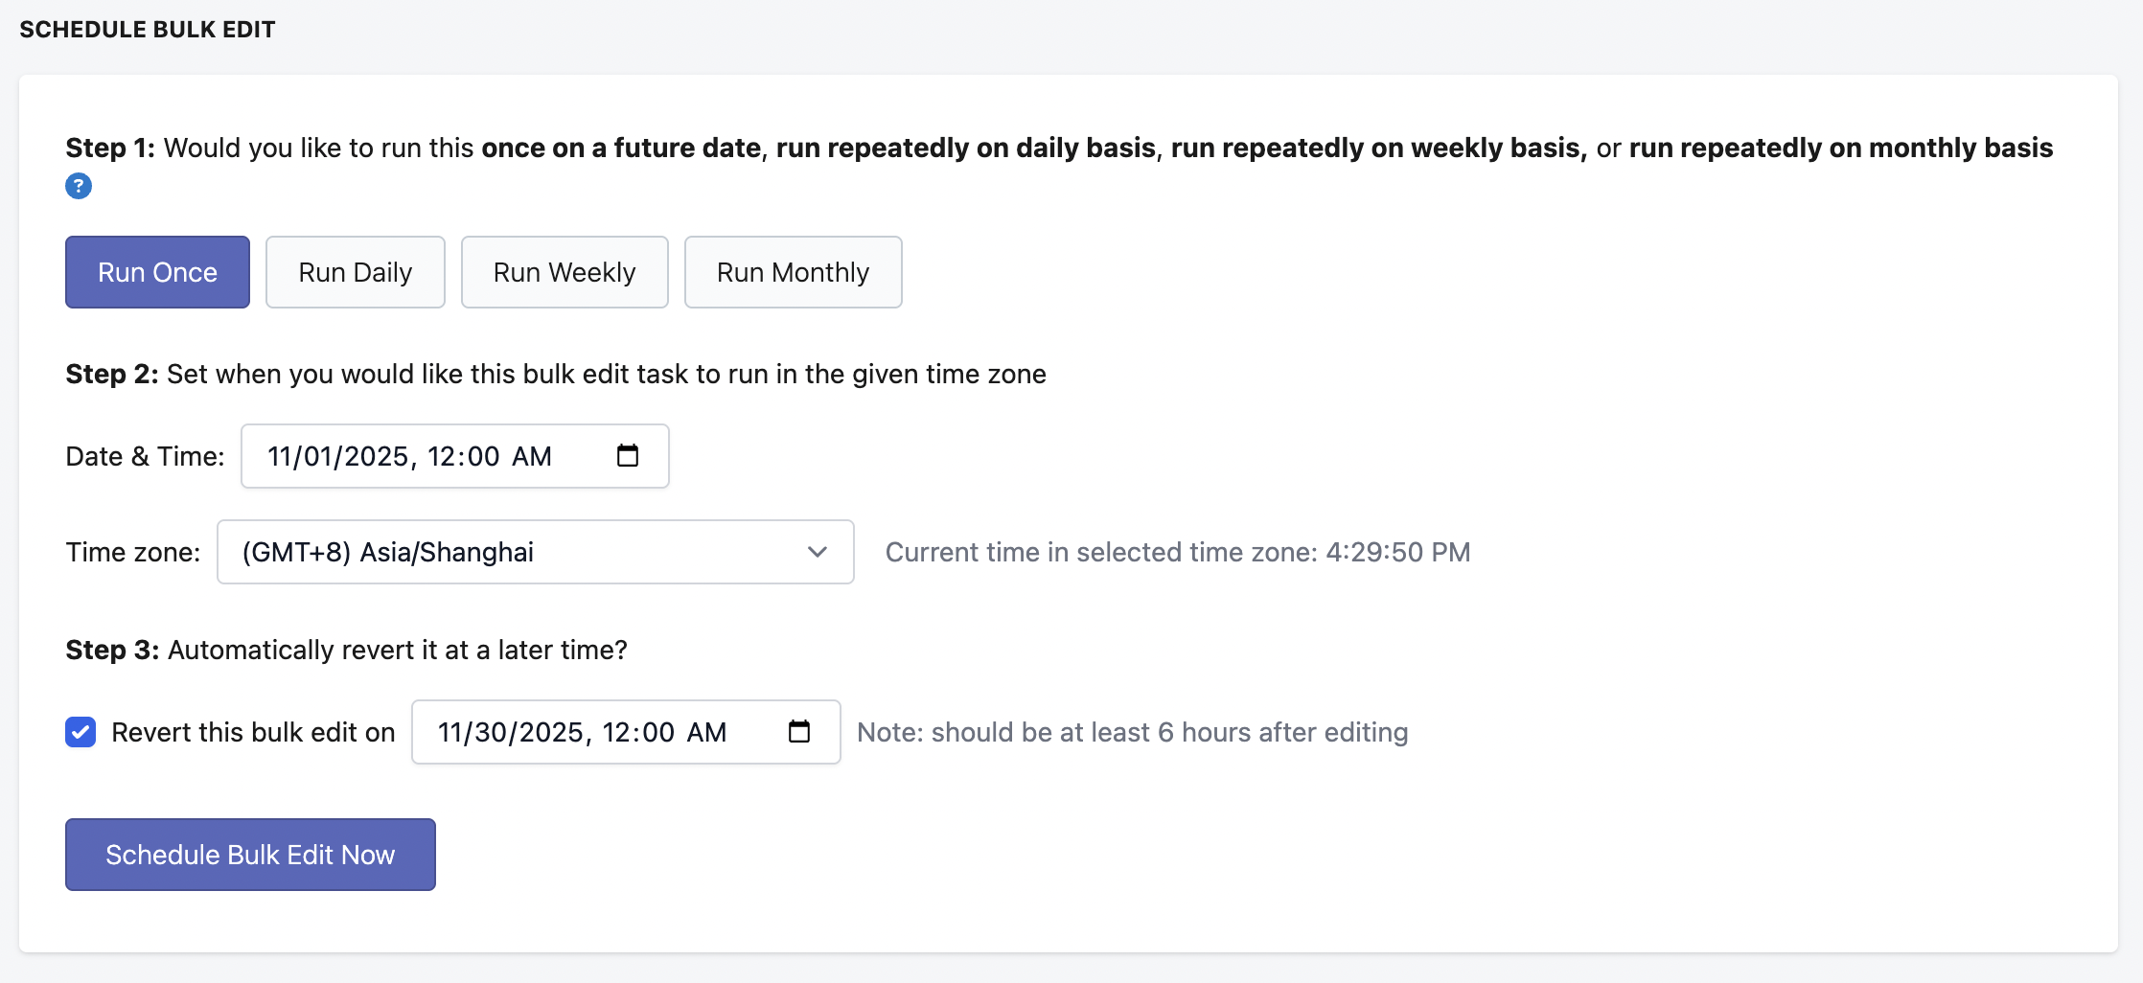Click the blue help question mark icon

(x=79, y=186)
